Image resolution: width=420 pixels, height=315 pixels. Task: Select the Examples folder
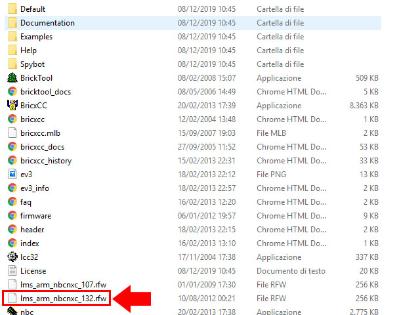pos(36,37)
